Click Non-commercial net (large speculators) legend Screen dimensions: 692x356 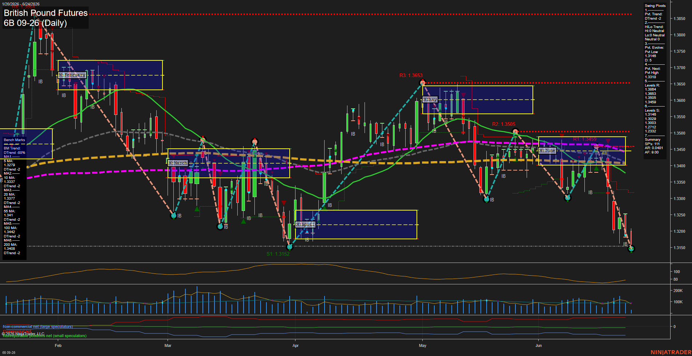(x=38, y=327)
